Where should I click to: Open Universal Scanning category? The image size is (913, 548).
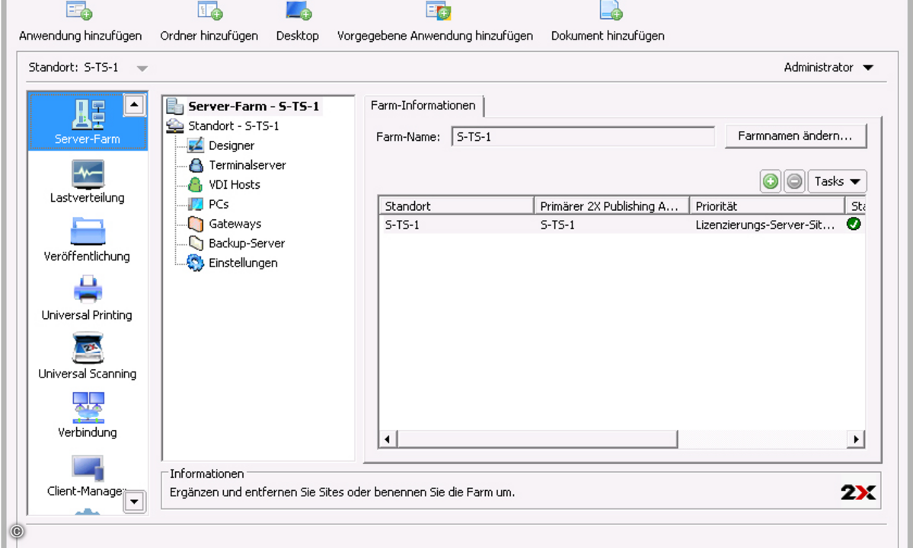(x=88, y=357)
